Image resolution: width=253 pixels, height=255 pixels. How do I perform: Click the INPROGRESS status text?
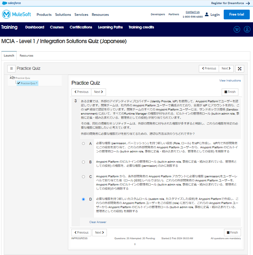click(79, 238)
